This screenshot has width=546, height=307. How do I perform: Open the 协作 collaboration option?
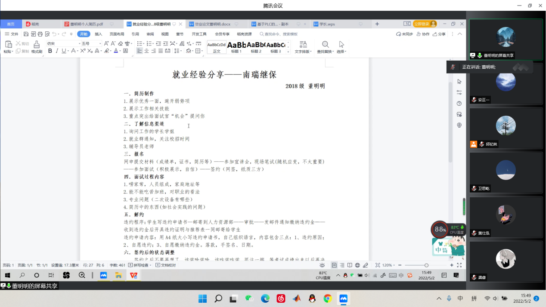423,34
